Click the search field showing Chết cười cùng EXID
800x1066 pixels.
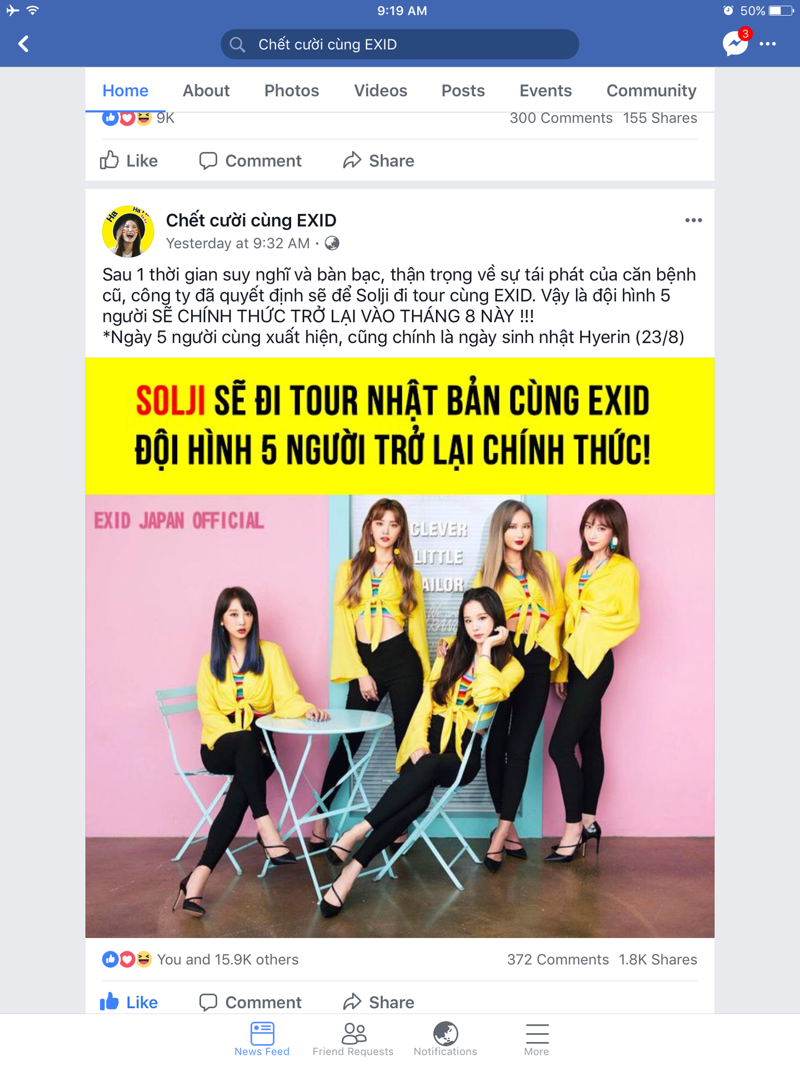pyautogui.click(x=399, y=44)
